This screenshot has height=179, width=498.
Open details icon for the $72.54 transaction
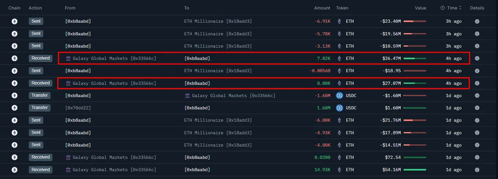click(477, 157)
